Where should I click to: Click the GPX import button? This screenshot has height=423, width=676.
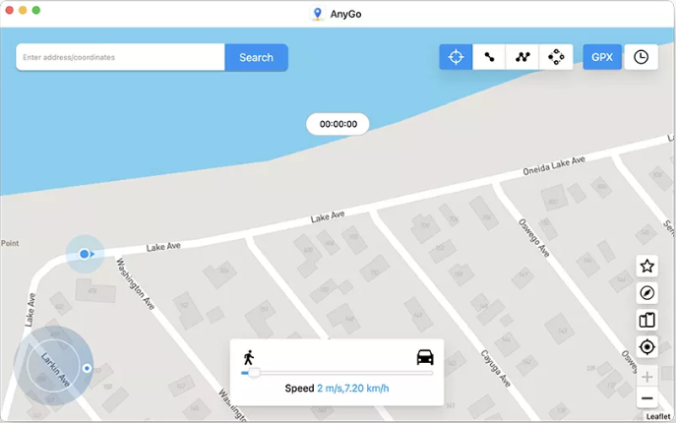(602, 57)
